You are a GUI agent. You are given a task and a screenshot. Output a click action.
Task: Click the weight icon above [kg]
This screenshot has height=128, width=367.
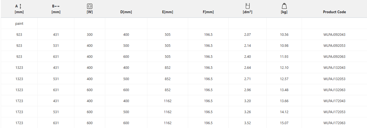pyautogui.click(x=284, y=6)
